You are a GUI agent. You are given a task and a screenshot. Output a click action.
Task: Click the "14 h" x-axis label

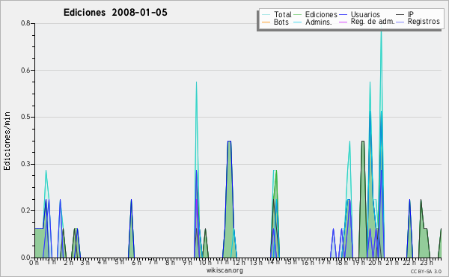pyautogui.click(x=273, y=262)
